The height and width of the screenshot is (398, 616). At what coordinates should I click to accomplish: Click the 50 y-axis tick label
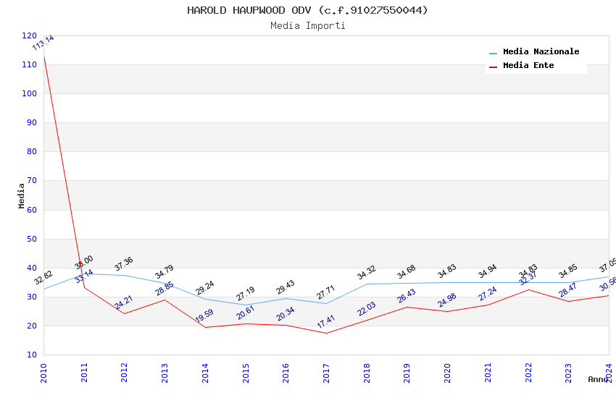(x=32, y=240)
